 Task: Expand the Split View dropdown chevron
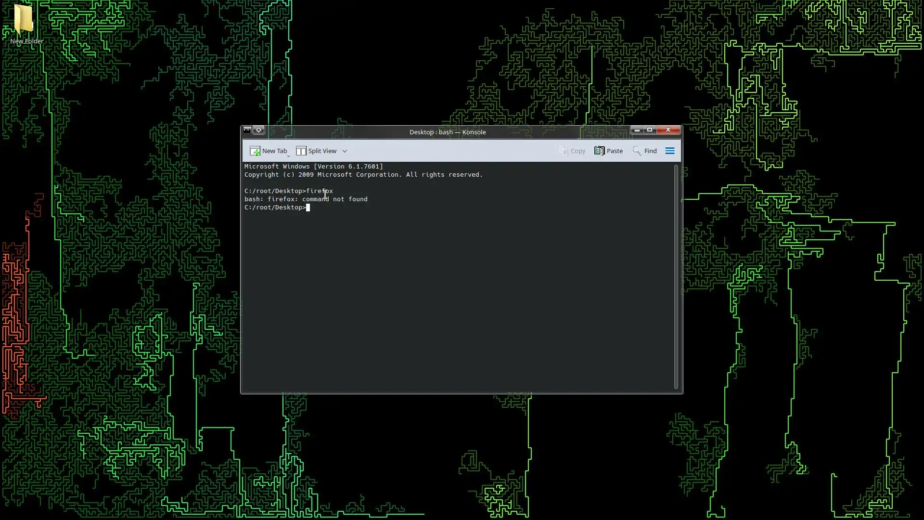345,151
